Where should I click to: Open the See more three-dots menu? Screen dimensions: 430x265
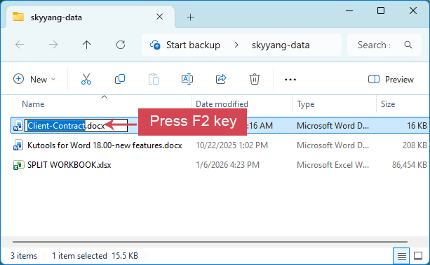coord(290,80)
